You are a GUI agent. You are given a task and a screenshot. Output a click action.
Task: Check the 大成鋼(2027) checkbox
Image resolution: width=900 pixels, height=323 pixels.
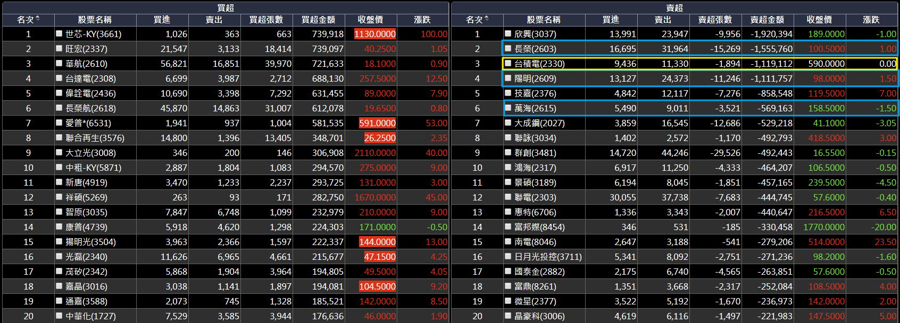point(508,123)
